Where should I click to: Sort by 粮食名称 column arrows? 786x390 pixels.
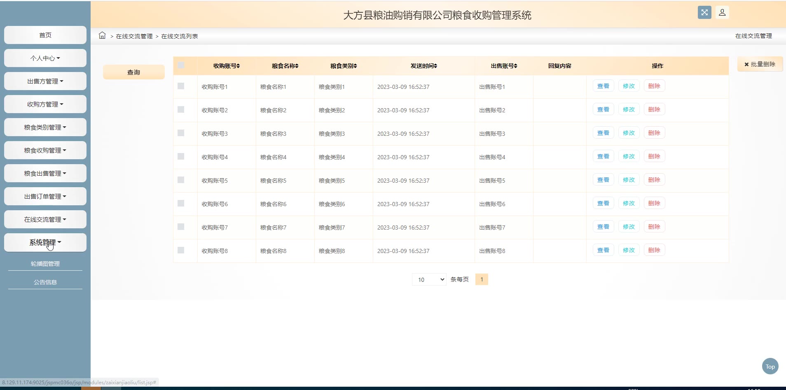click(297, 66)
